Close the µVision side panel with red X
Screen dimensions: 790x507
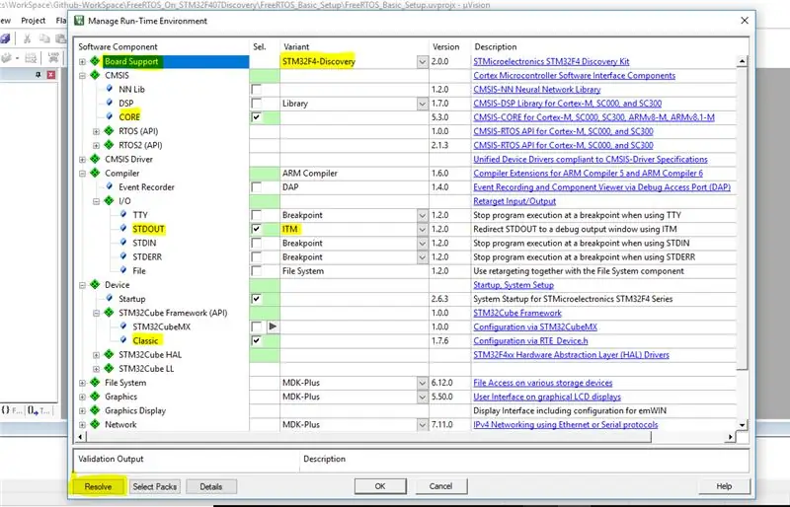51,75
